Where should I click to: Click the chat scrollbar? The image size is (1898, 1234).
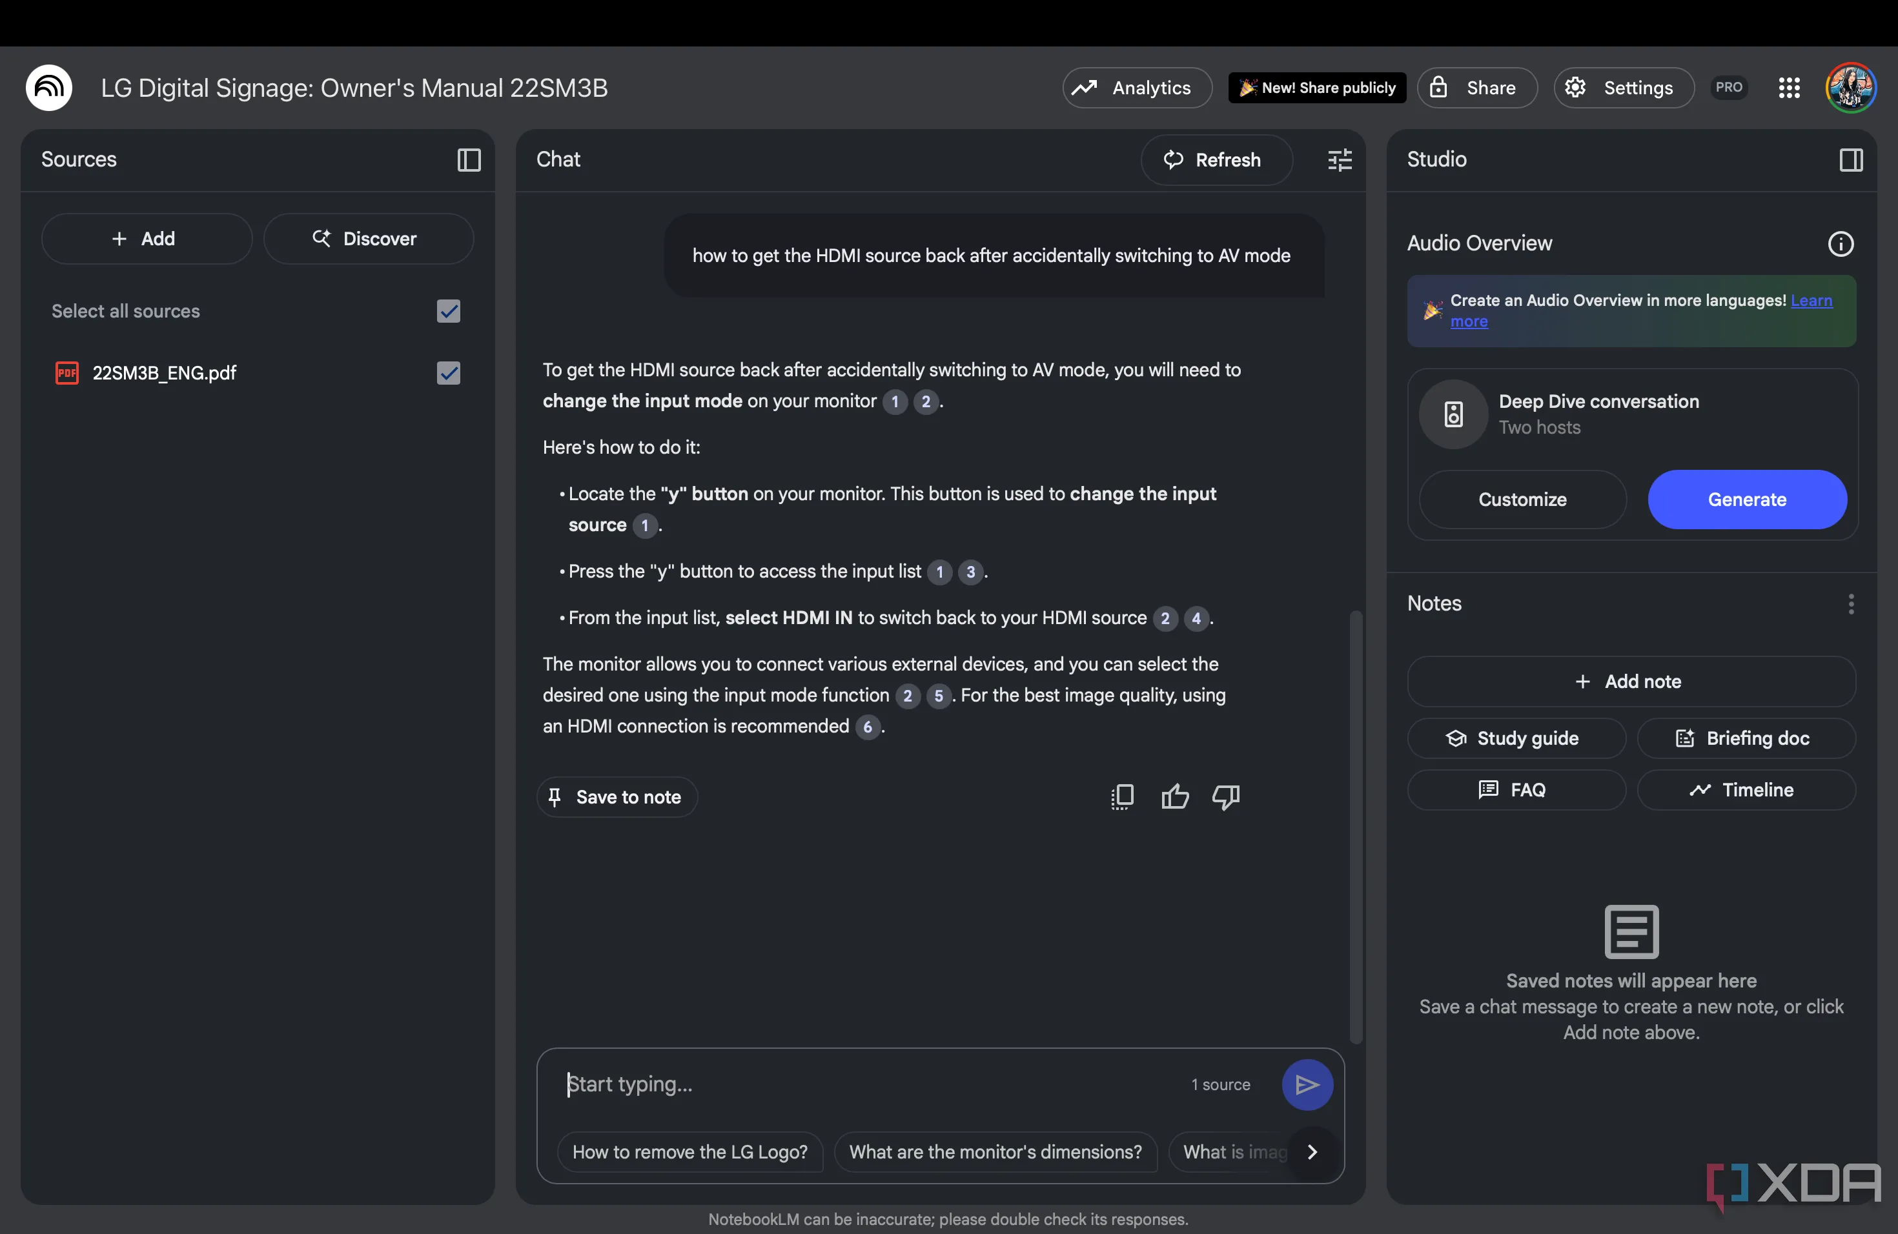pyautogui.click(x=1355, y=827)
